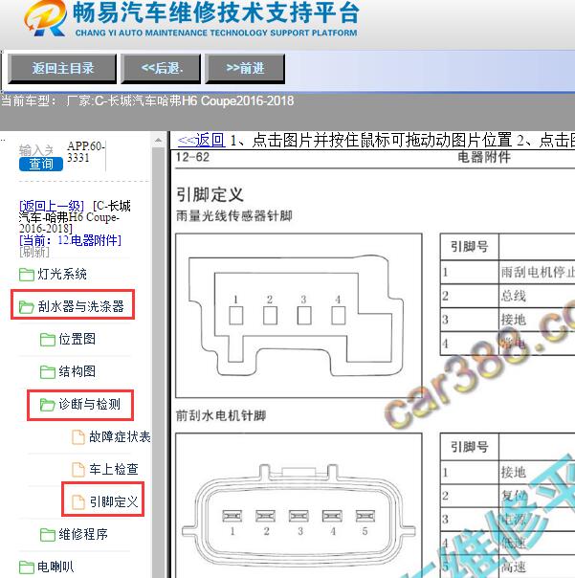575x578 pixels.
Task: Click the <<返回 link above the diagram
Action: click(x=201, y=141)
